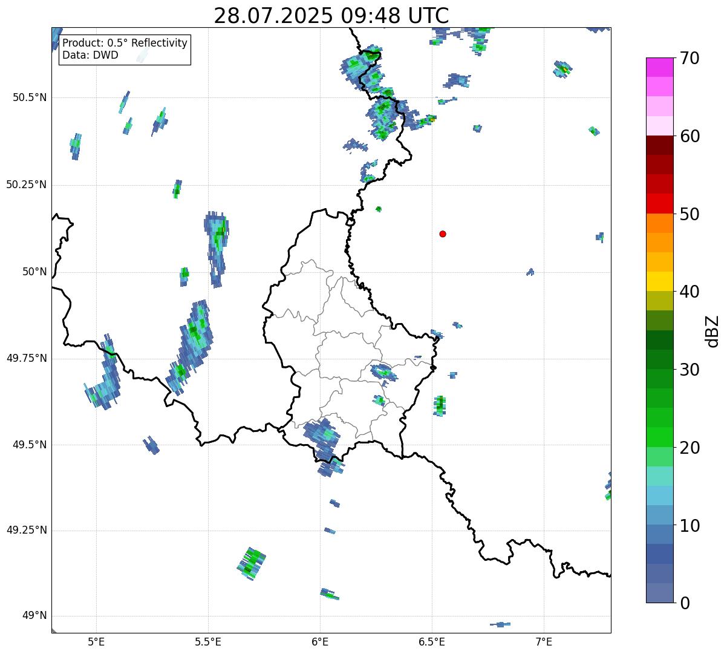Click the colorbar tick label 70
Image resolution: width=727 pixels, height=654 pixels.
click(x=690, y=58)
